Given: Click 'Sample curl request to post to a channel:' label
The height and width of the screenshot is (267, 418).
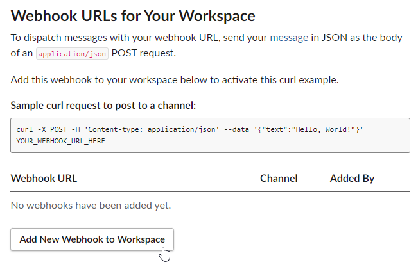Looking at the screenshot, I should (103, 106).
